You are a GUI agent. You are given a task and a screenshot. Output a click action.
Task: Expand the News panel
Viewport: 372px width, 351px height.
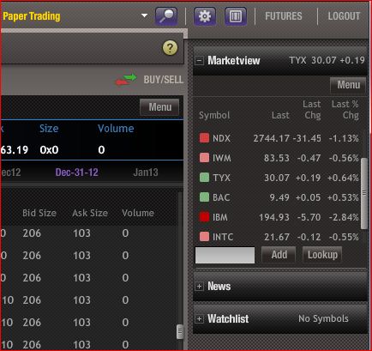coord(200,286)
